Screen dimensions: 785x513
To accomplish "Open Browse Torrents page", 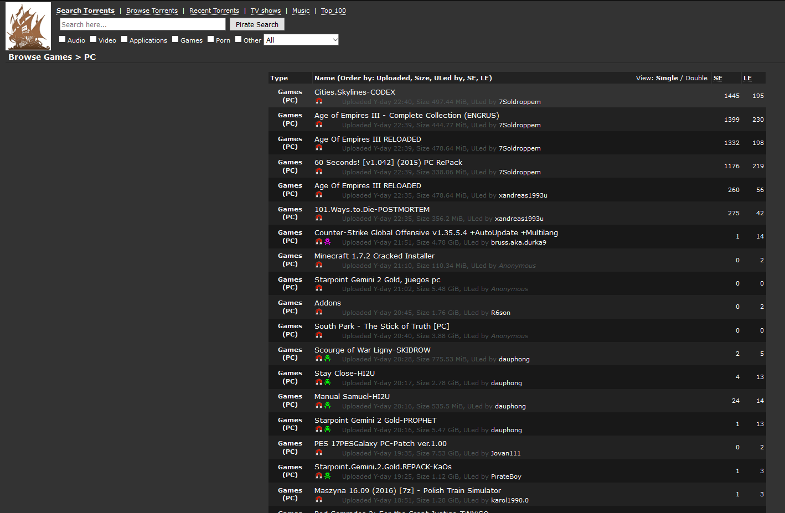I will point(152,11).
